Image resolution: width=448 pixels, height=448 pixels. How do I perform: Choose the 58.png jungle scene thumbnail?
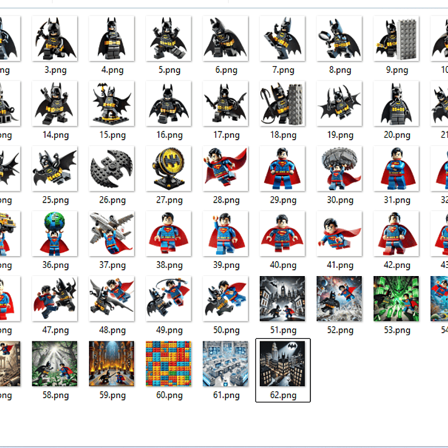[x=55, y=363]
